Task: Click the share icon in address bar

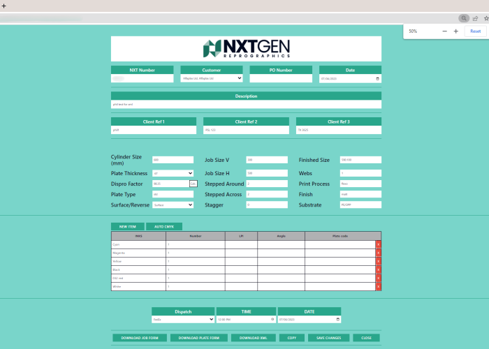Action: [x=475, y=18]
